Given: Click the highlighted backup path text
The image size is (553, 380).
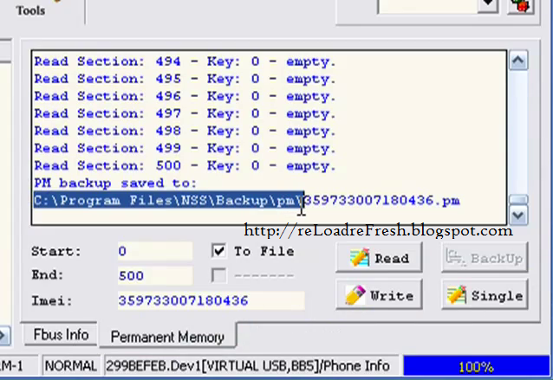Looking at the screenshot, I should point(168,201).
